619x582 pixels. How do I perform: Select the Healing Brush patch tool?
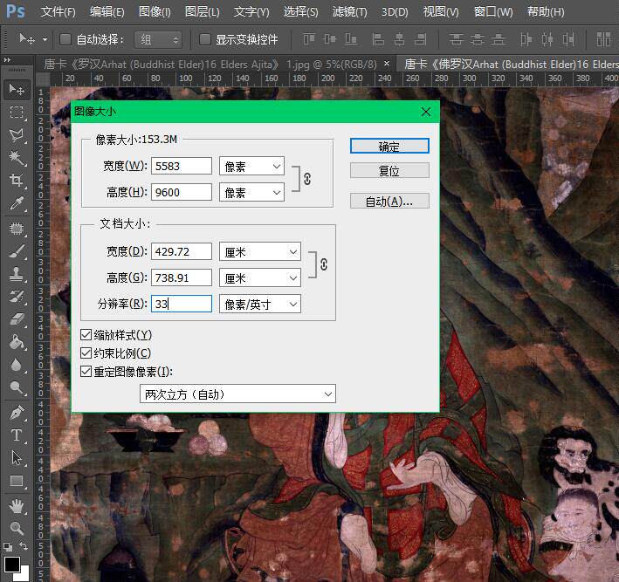click(17, 229)
